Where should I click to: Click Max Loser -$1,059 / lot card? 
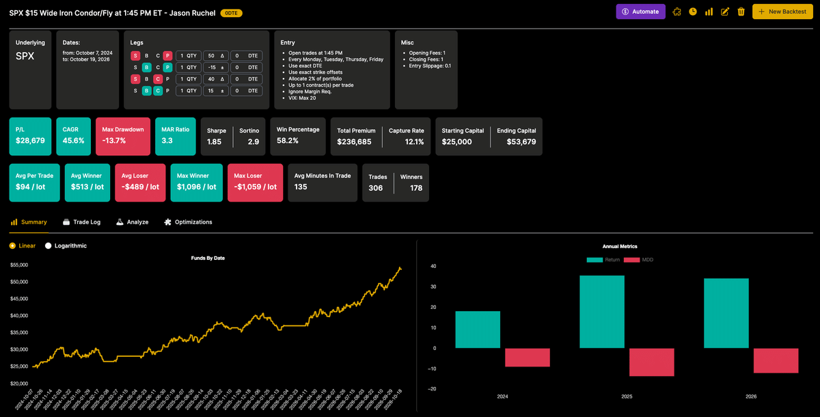254,183
